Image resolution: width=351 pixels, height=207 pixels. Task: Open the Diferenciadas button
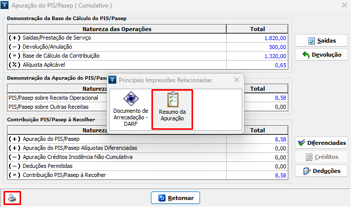pyautogui.click(x=321, y=143)
